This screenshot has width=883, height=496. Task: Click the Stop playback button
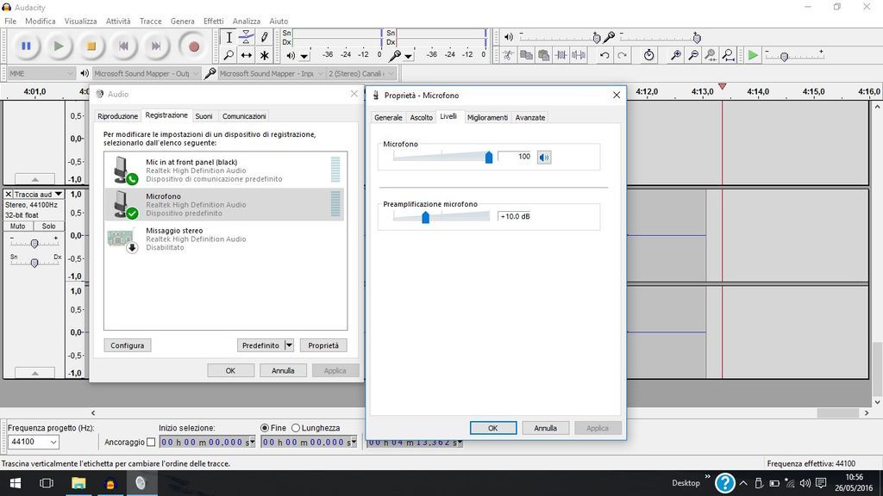click(91, 46)
